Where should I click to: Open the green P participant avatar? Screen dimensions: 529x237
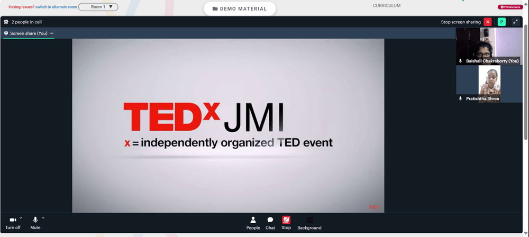[501, 22]
